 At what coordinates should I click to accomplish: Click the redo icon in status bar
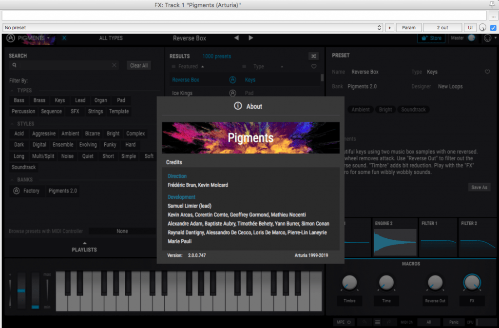(389, 322)
